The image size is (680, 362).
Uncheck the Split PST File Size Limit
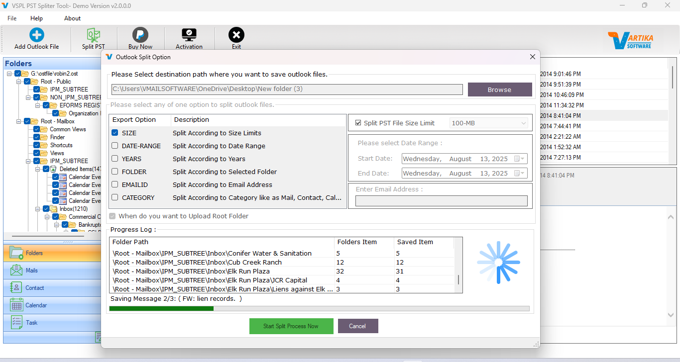point(357,122)
